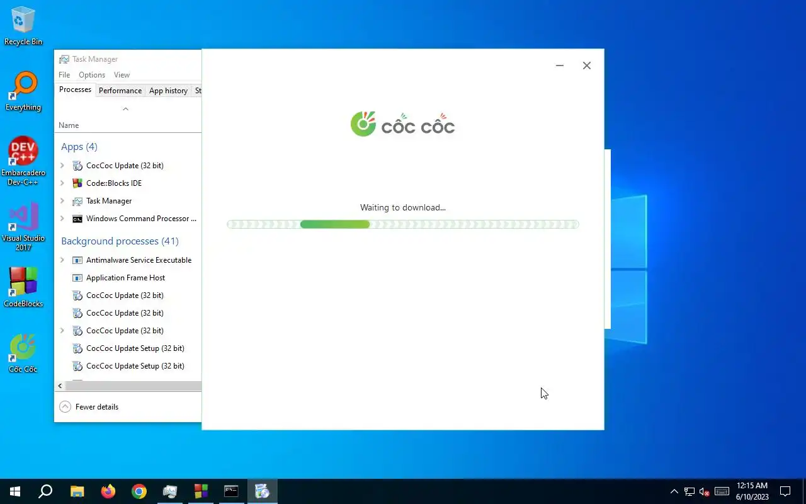
Task: Select first CocCoc Update Setup process
Action: [128, 348]
